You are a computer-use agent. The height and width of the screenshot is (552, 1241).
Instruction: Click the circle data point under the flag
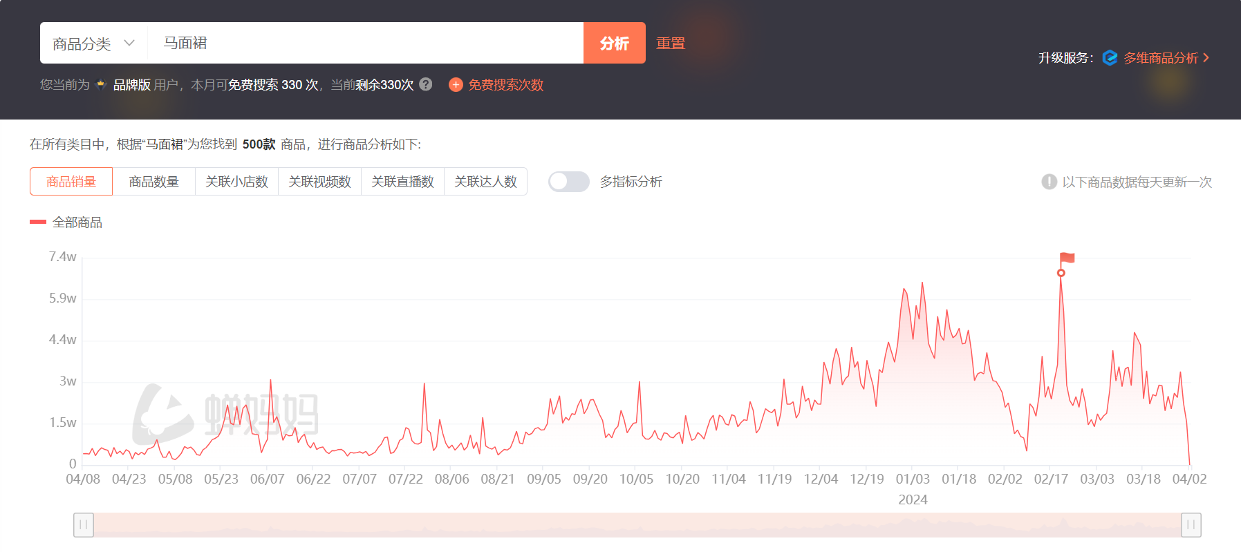point(1061,273)
